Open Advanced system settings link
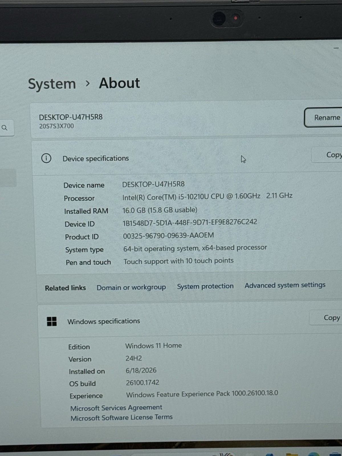342x456 pixels. tap(285, 285)
